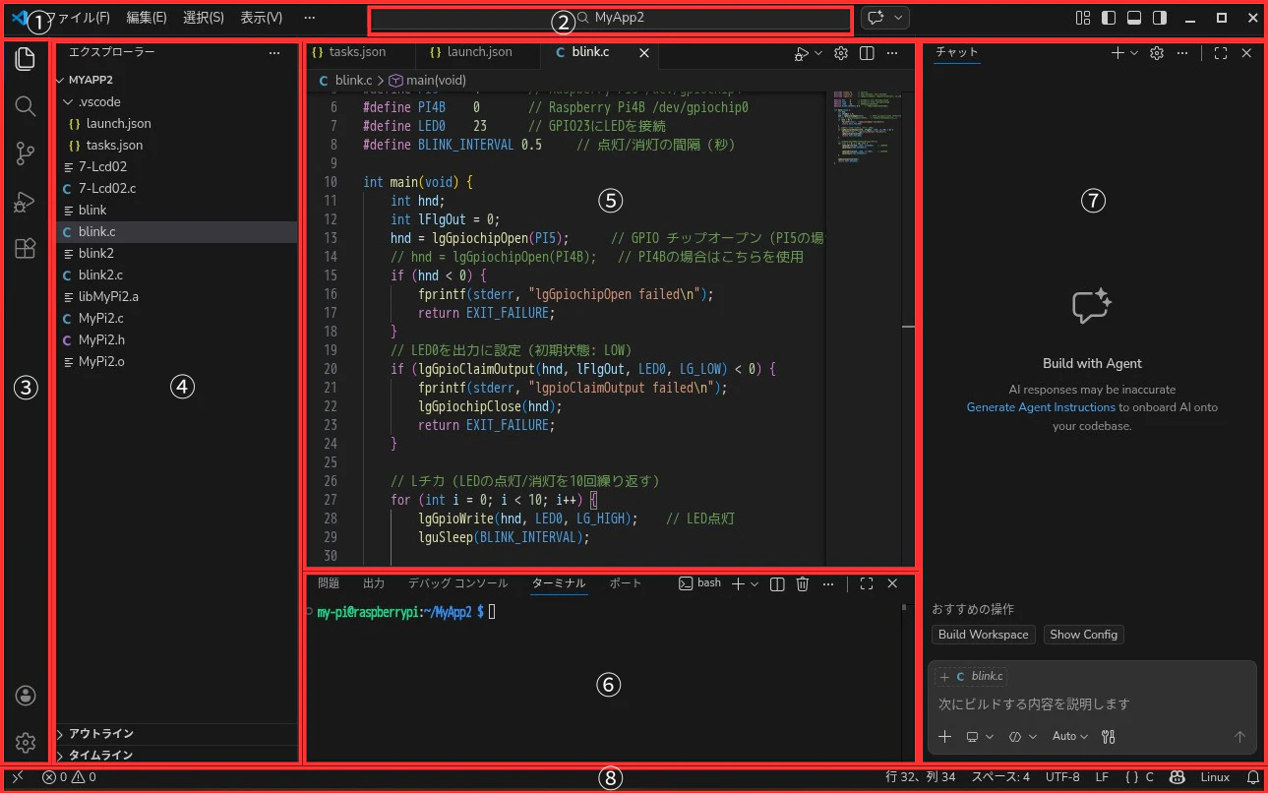Toggle the panel maximize control

[x=866, y=582]
